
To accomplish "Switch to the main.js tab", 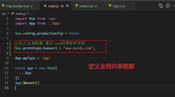I will (x=55, y=6).
